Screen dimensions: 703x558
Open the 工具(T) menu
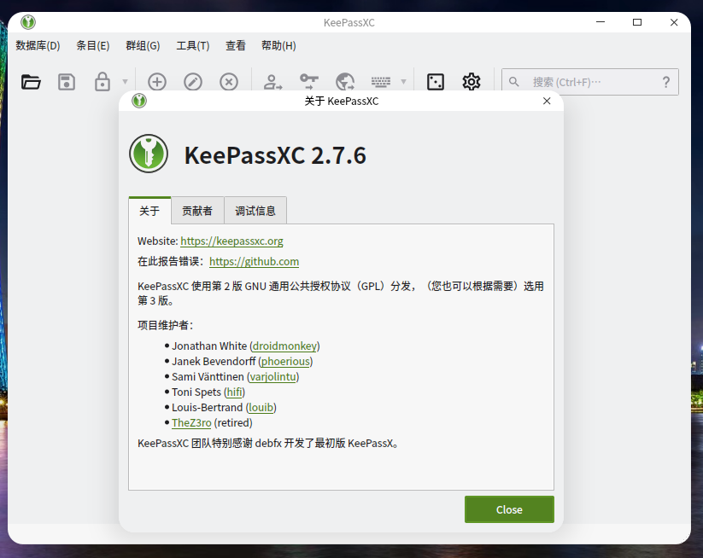pyautogui.click(x=193, y=46)
